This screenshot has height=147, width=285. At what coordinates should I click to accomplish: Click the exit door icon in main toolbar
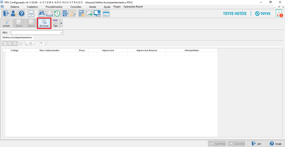coord(6,13)
